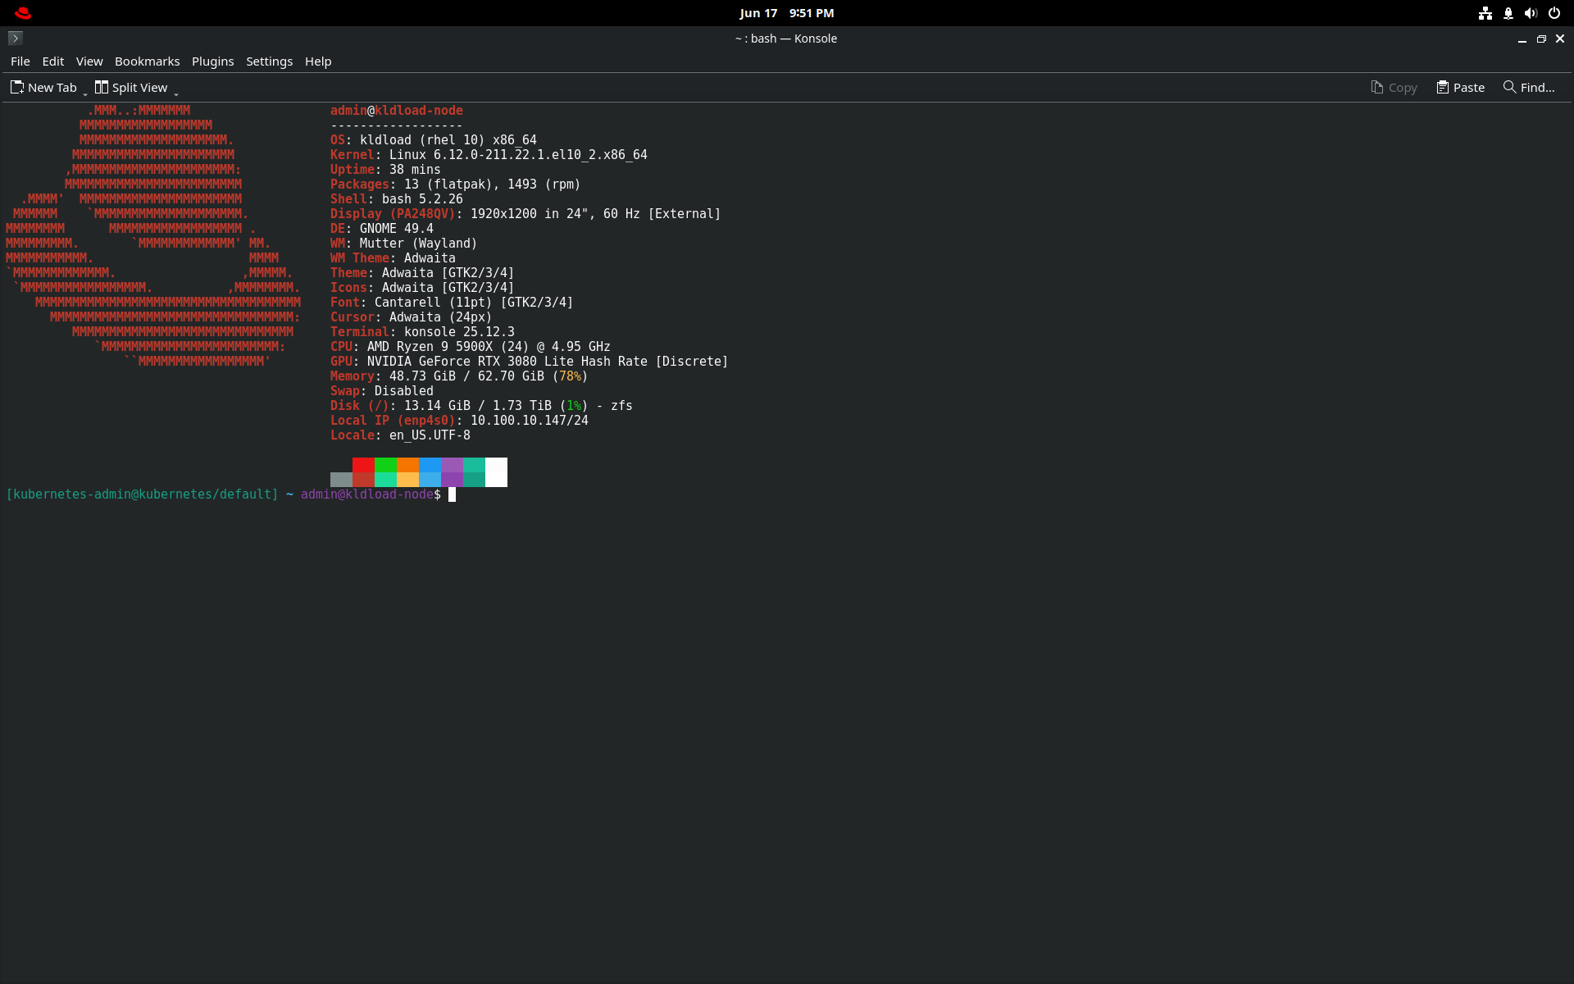
Task: Click the Font Cantarell (11pt) line
Action: [452, 303]
